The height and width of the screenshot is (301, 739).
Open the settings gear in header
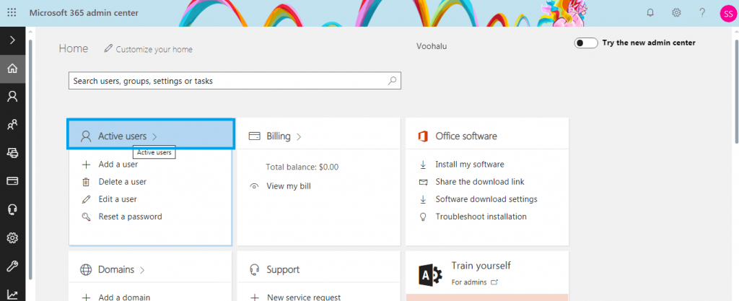[x=676, y=13]
